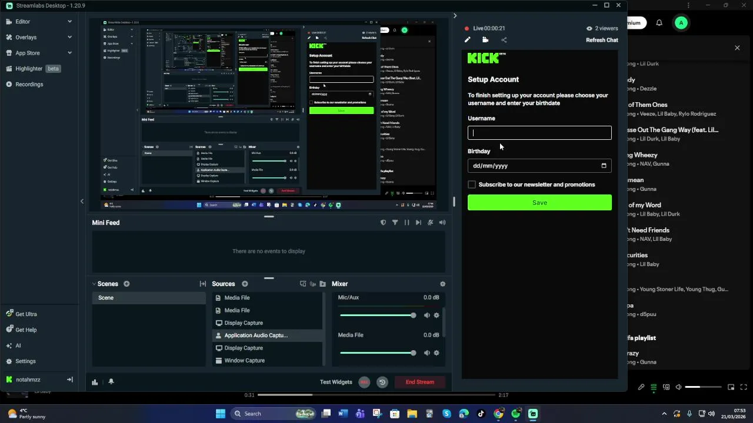This screenshot has height=423, width=753.
Task: Open the notifications bell icon
Action: tap(111, 382)
